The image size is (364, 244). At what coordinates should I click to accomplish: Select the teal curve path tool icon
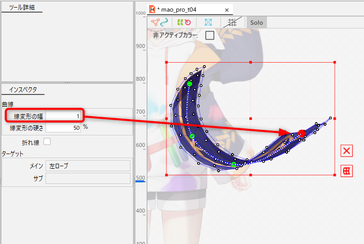coord(164,22)
